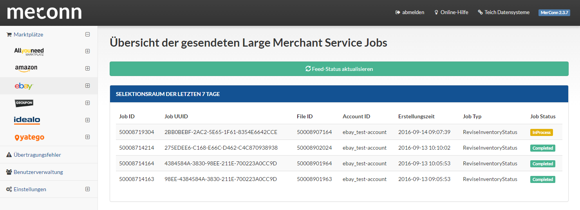Image resolution: width=580 pixels, height=210 pixels.
Task: Click the gears icon beside Einstellungen
Action: click(x=9, y=189)
